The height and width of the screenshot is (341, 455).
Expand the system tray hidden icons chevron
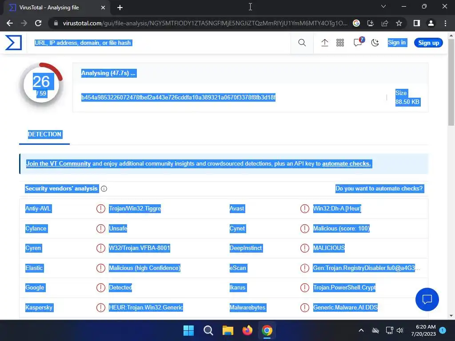(x=361, y=330)
